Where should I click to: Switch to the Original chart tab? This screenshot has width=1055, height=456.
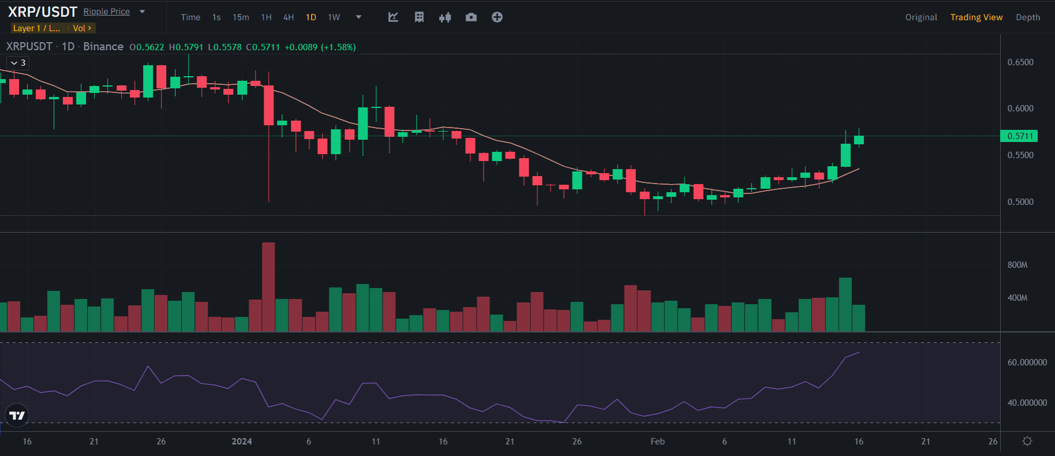pyautogui.click(x=921, y=17)
